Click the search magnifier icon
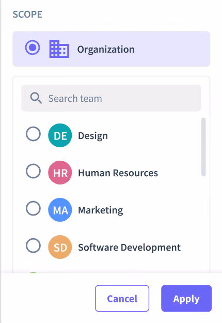Screen dimensions: 222x323 36,98
